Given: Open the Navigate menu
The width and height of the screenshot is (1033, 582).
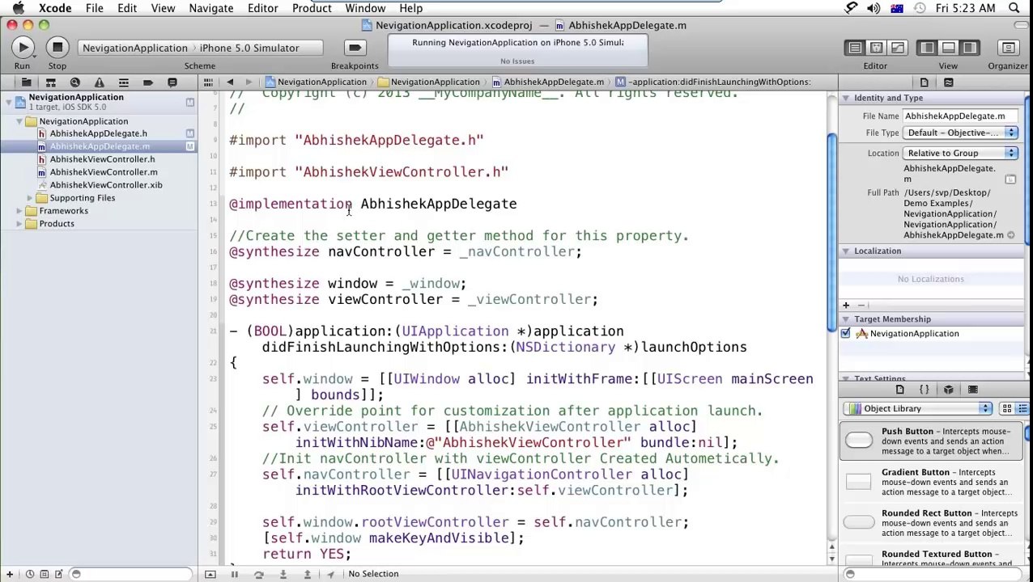Looking at the screenshot, I should pos(210,8).
